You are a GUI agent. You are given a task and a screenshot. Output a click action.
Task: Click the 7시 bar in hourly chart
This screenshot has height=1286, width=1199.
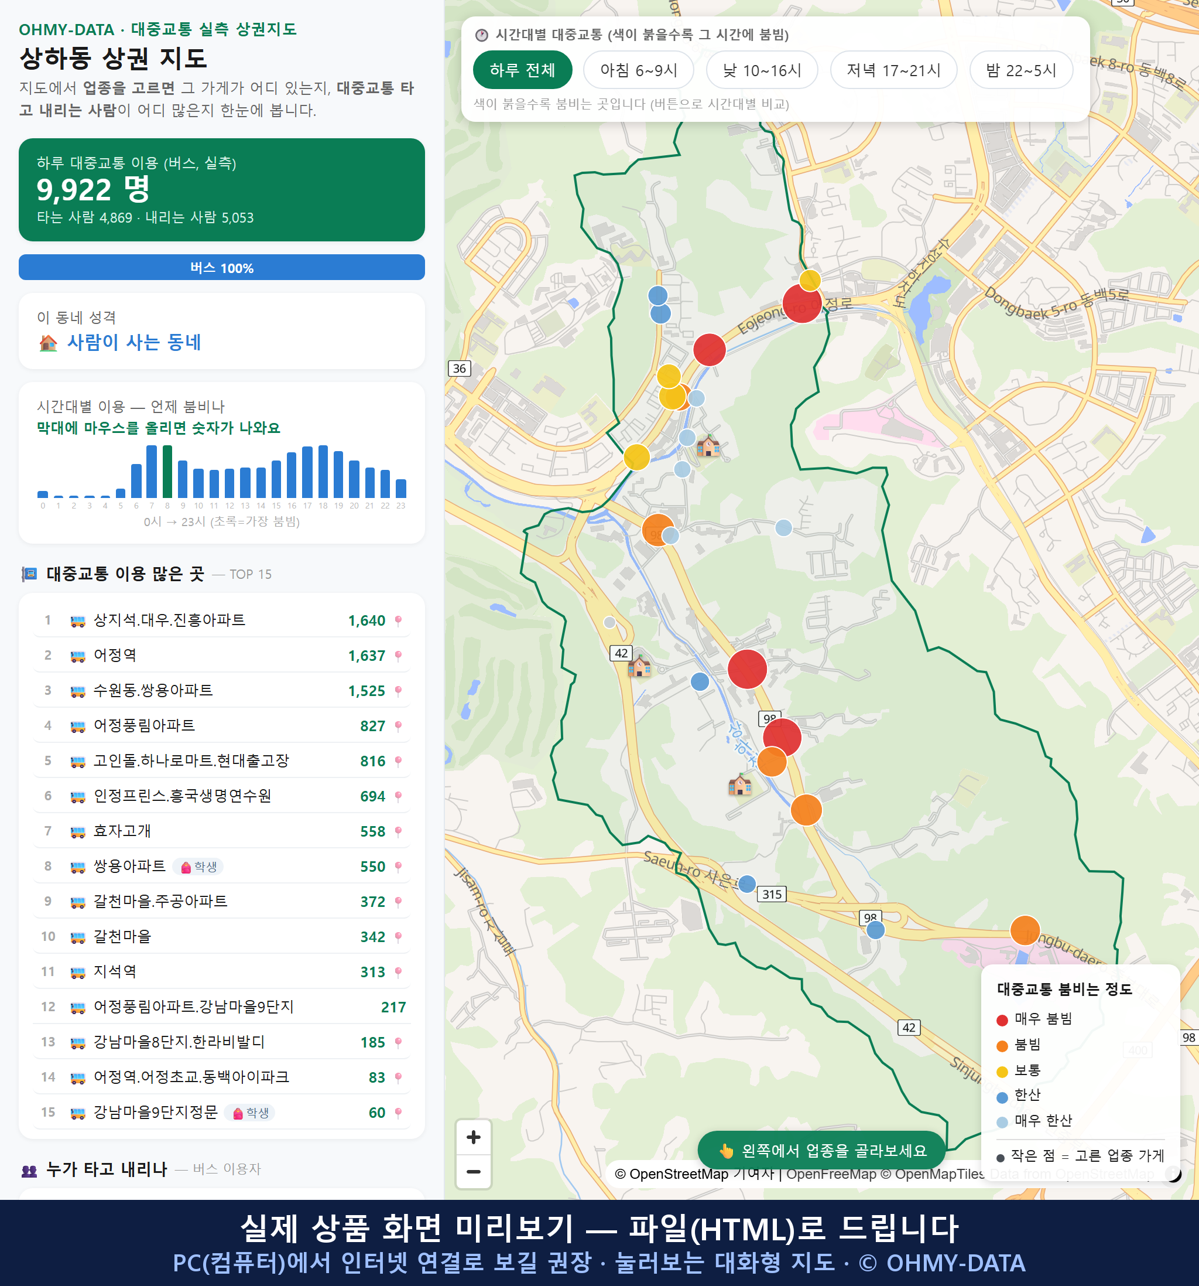pos(152,472)
